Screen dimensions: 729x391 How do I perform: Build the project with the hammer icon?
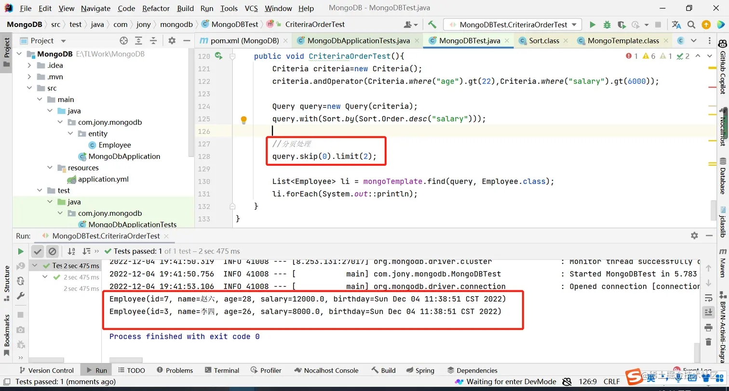(x=432, y=25)
